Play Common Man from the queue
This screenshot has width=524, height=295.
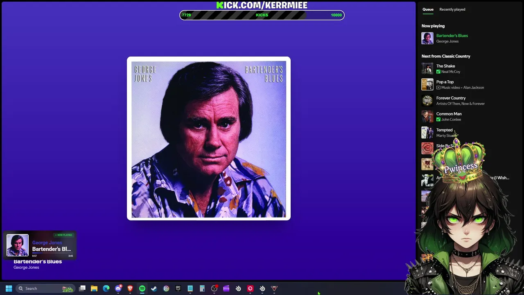click(x=449, y=114)
